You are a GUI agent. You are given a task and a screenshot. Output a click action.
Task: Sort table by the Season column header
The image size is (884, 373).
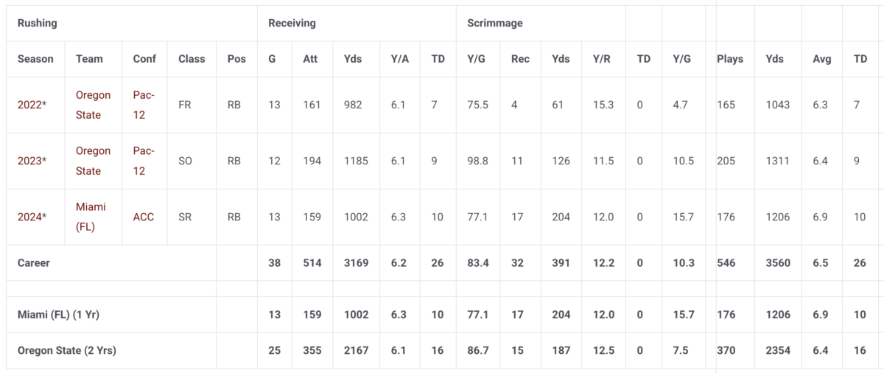click(35, 59)
